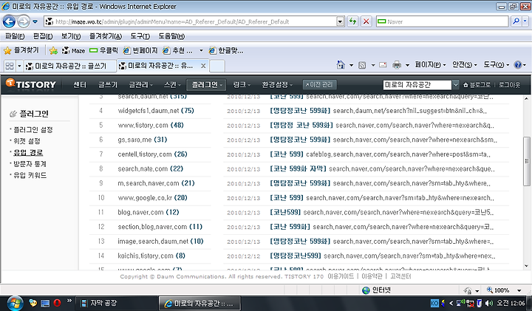
Task: Open 센터 in Tistory navigation
Action: 80,85
